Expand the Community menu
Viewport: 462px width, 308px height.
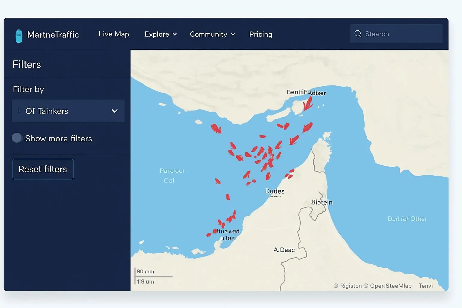(x=212, y=34)
